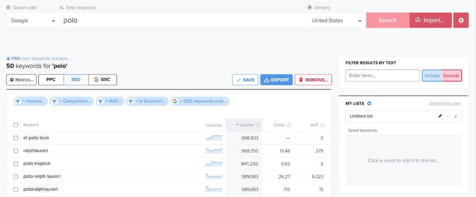476x197 pixels.
Task: Add the GSC keywords only filter
Action: 200,101
